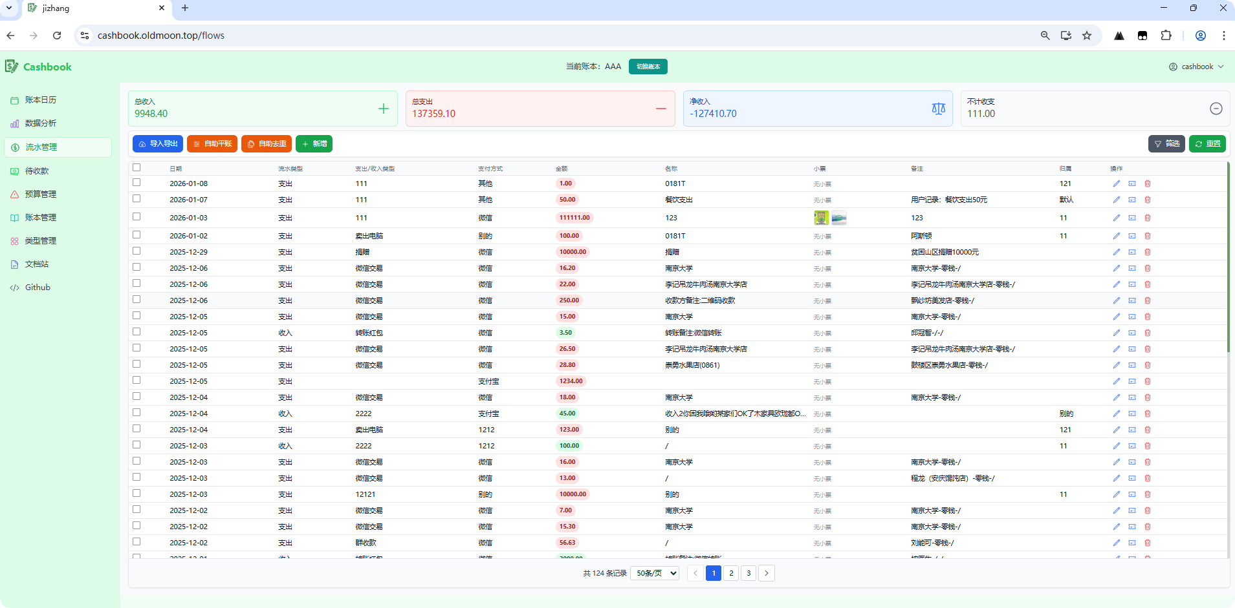Click the Cashbook logo in the header
Screen dimensions: 1235x608
(x=38, y=67)
